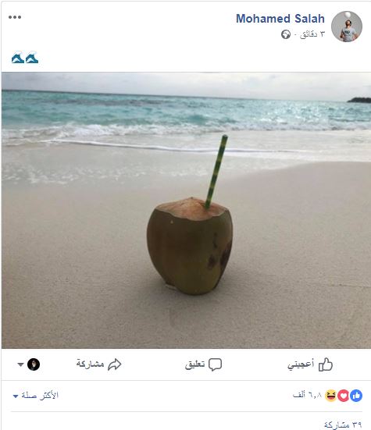The height and width of the screenshot is (430, 371).
Task: Click the تعليق comment label
Action: pyautogui.click(x=194, y=364)
